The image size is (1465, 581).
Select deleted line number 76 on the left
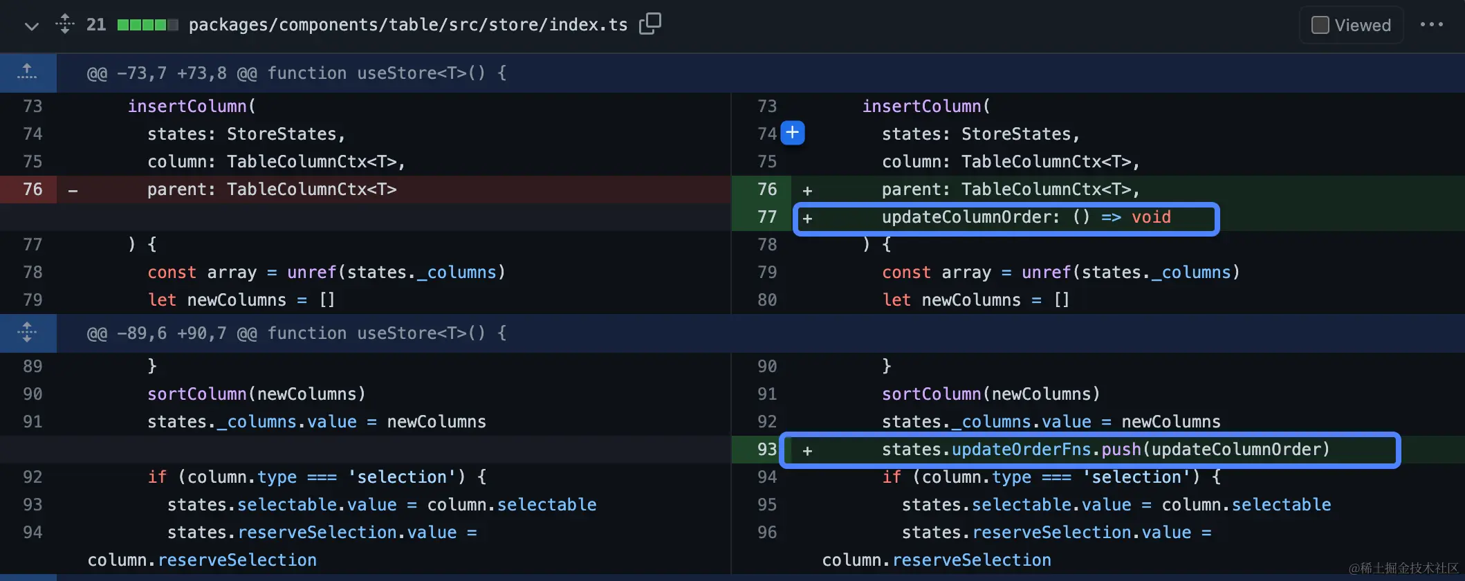click(33, 190)
